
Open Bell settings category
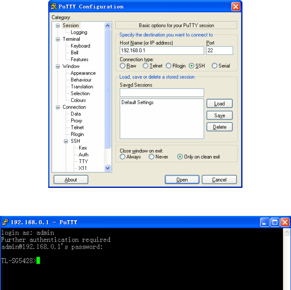(75, 53)
